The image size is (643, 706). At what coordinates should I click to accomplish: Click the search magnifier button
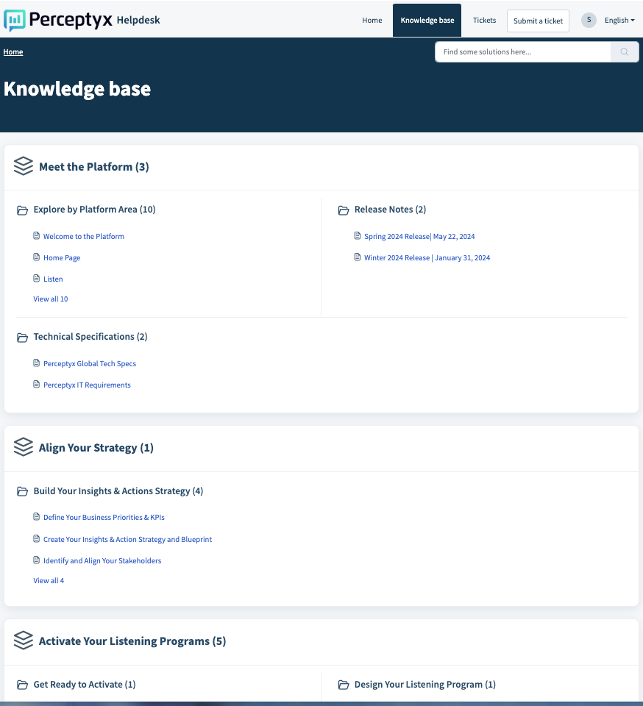coord(624,51)
